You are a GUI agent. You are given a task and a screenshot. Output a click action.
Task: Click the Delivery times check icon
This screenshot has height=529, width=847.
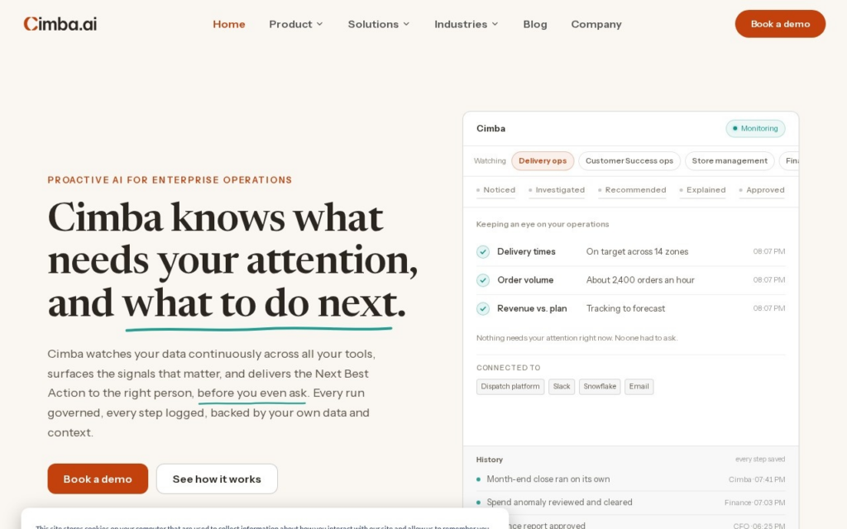[483, 251]
